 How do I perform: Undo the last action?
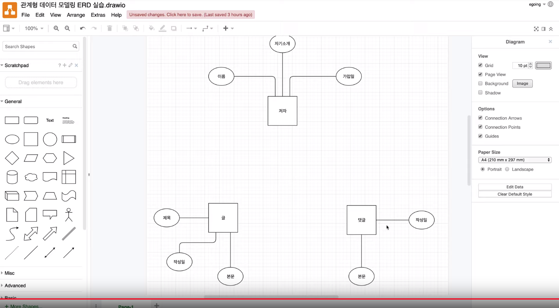coord(83,29)
